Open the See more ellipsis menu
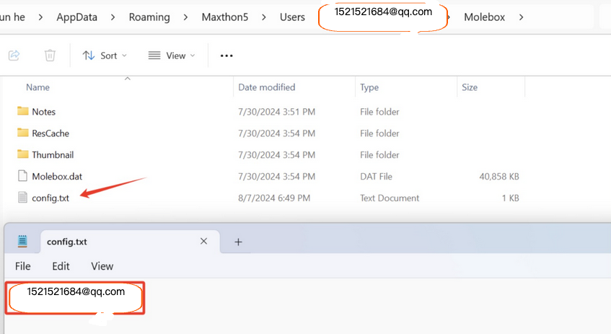This screenshot has width=611, height=334. pyautogui.click(x=227, y=56)
